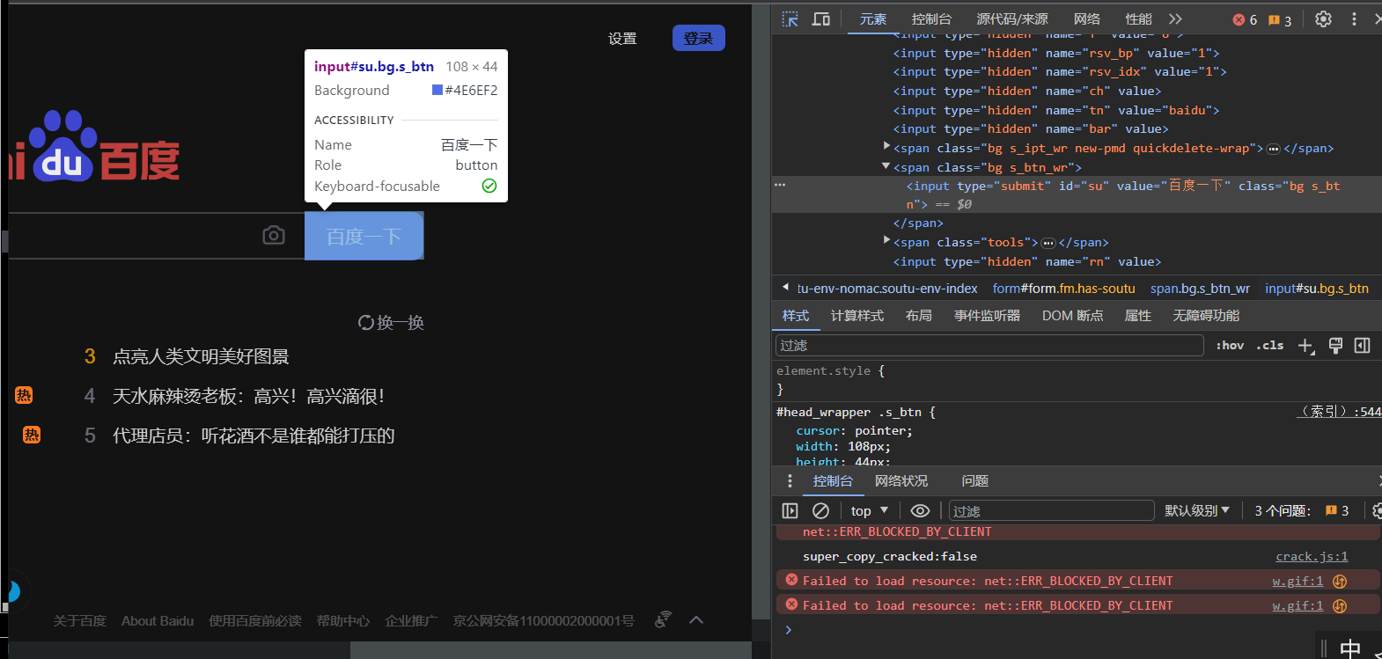Open the crack.js:1 source link

pos(1312,557)
